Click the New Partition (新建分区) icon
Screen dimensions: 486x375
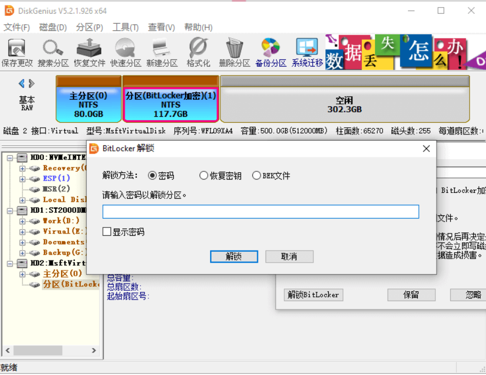tap(162, 52)
